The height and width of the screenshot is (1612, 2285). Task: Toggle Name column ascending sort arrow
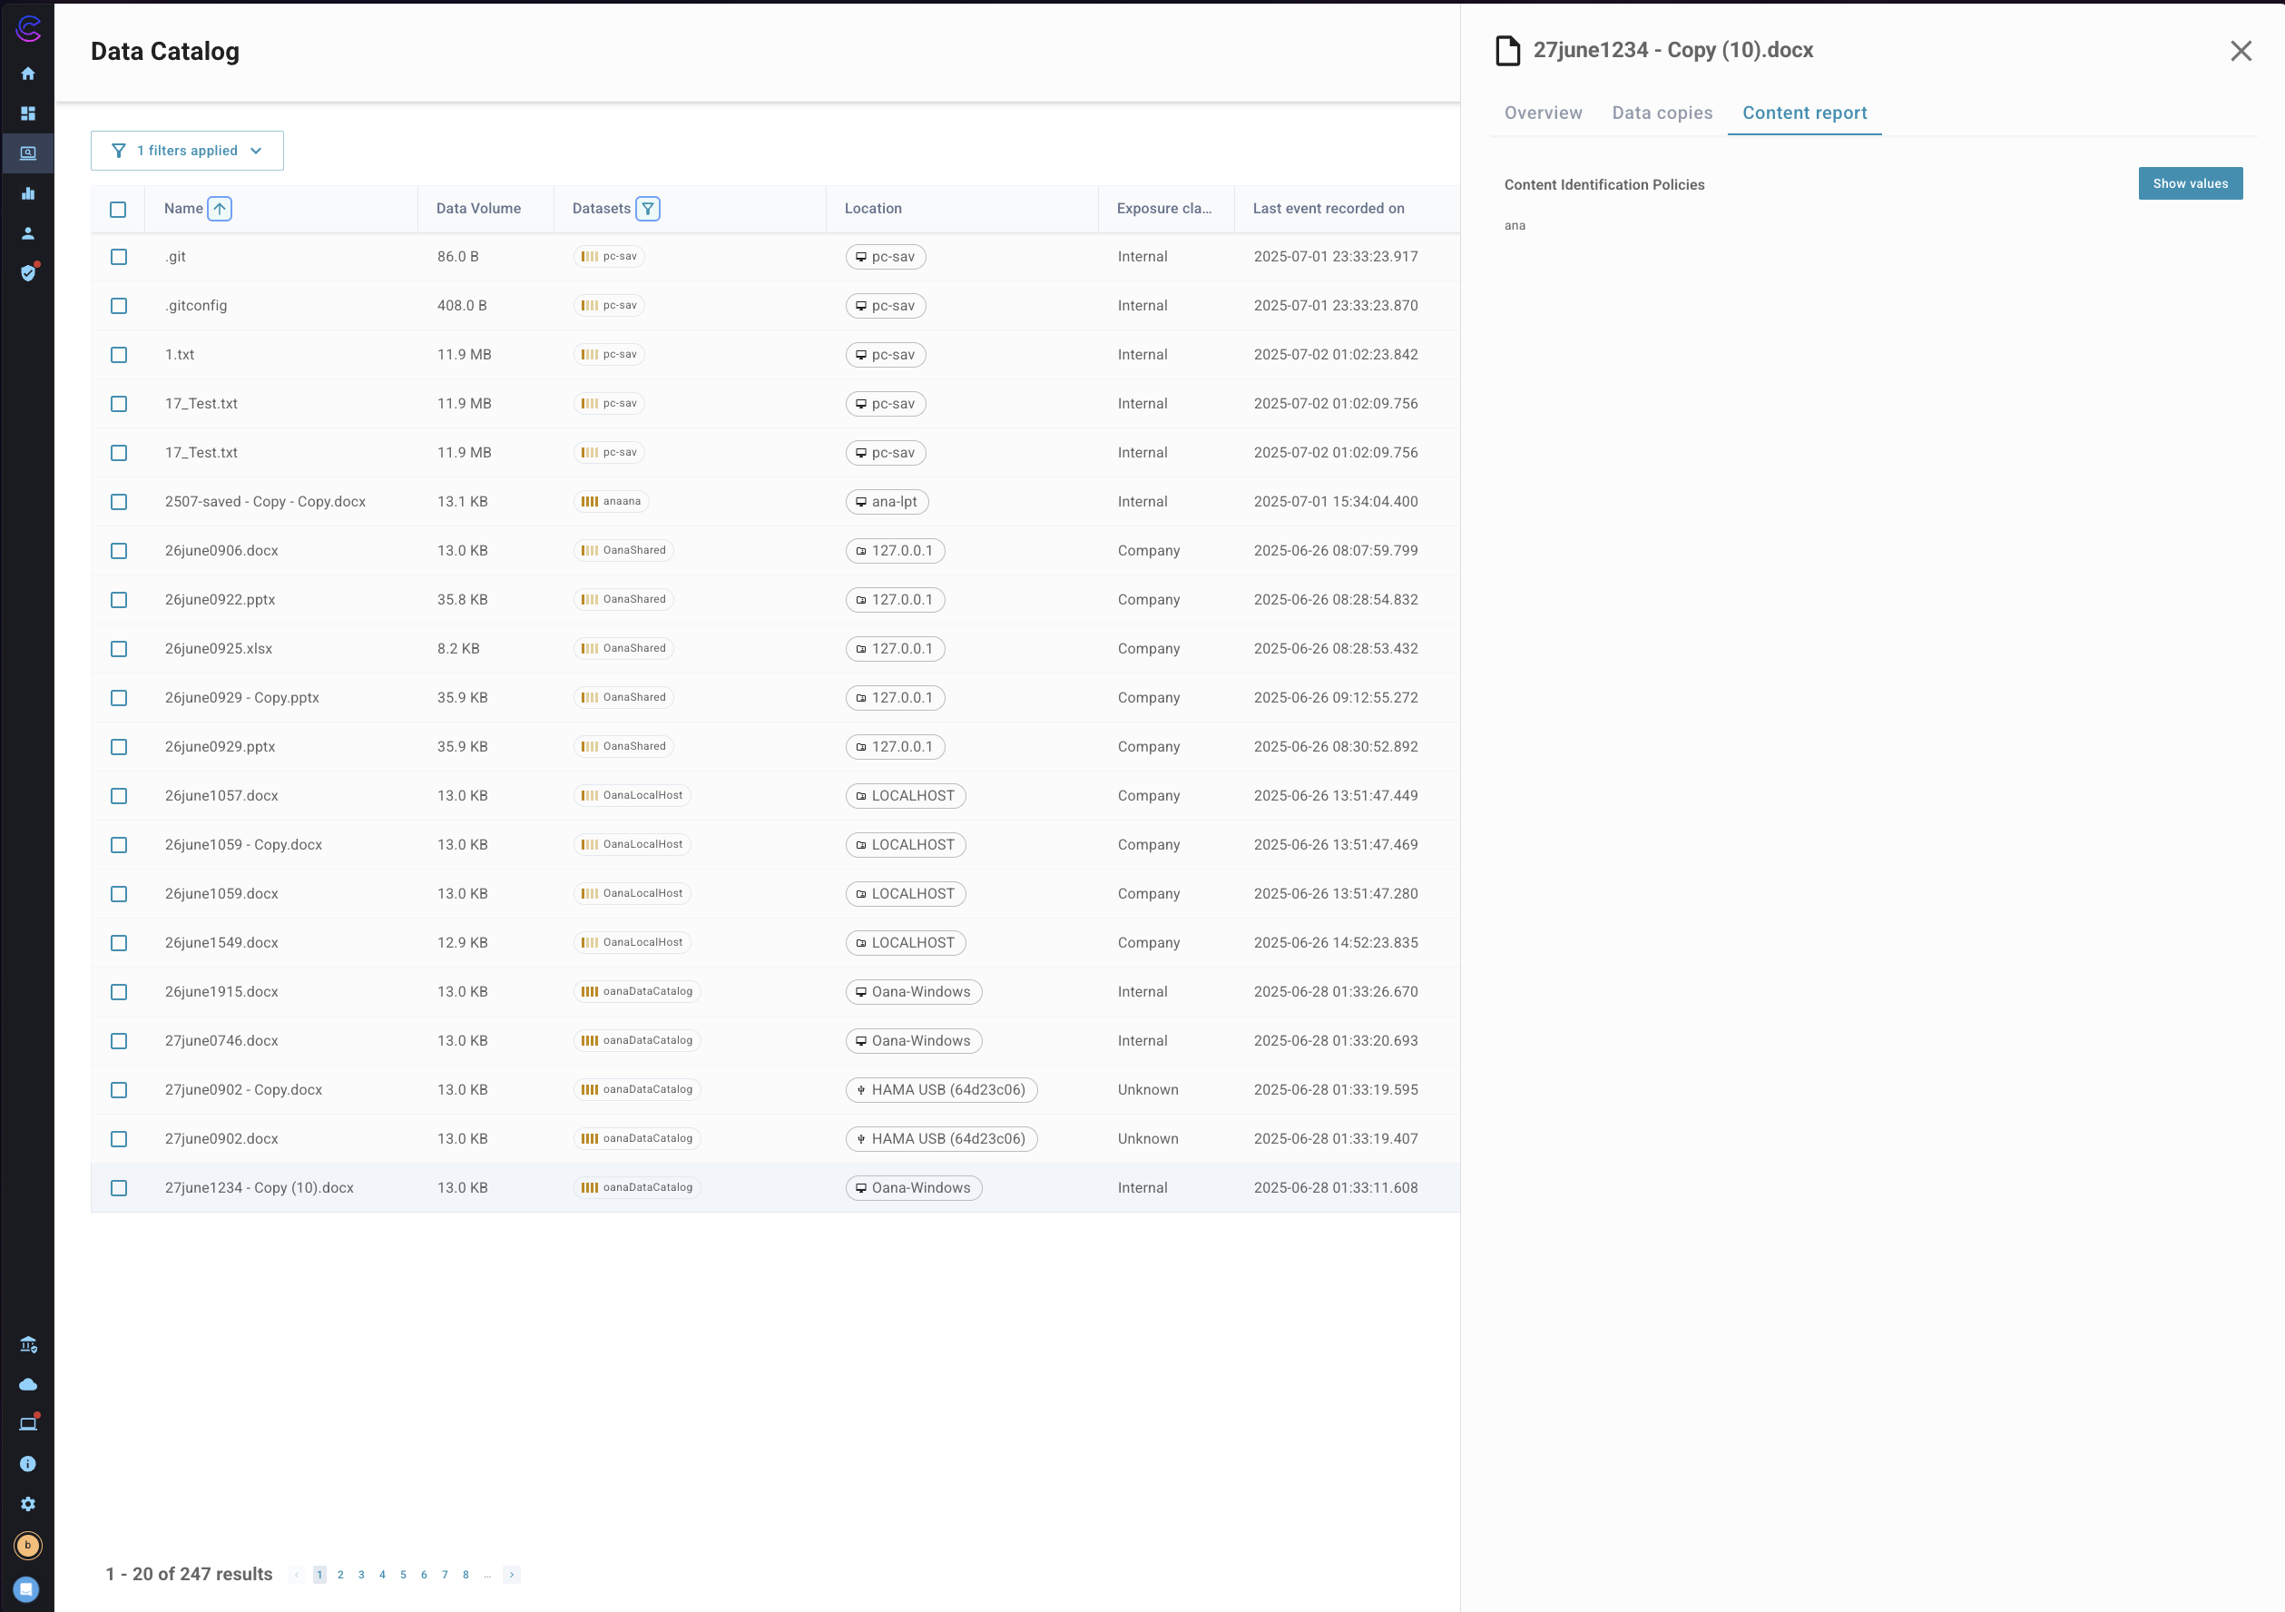pyautogui.click(x=220, y=208)
